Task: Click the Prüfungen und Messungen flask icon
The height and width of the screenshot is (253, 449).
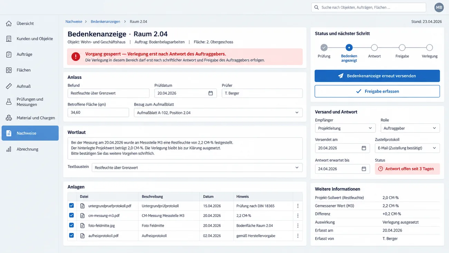Action: click(x=9, y=102)
